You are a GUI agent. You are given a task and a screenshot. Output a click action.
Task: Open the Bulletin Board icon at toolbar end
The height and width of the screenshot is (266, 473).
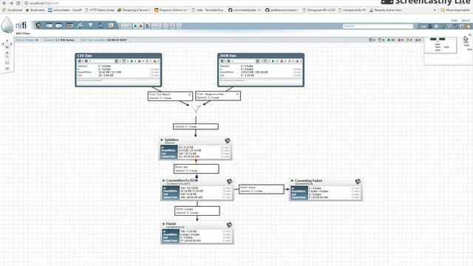469,27
